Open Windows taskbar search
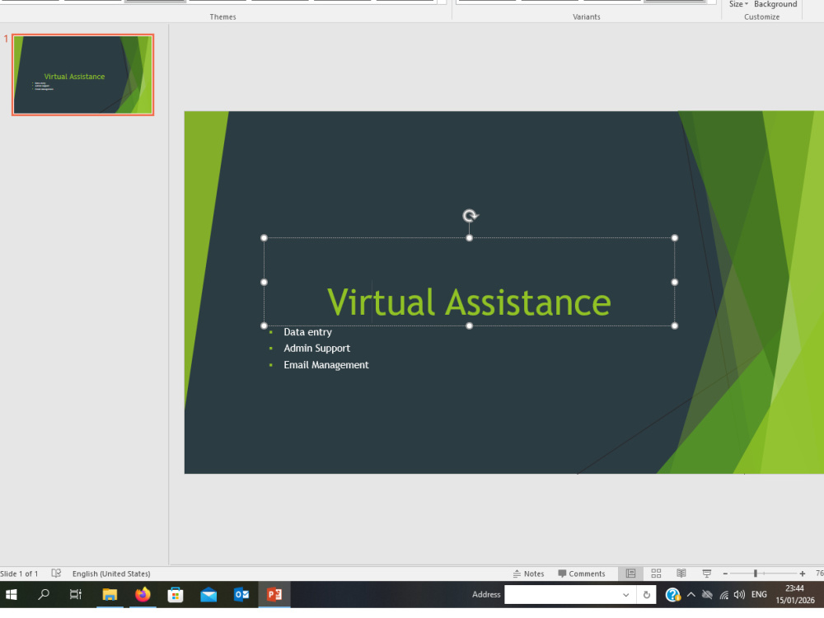Screen dimensions: 824x618 44,594
